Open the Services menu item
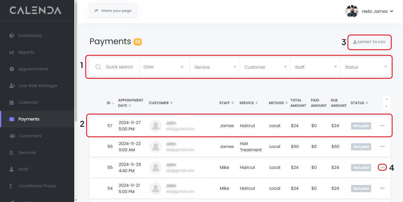This screenshot has width=403, height=202. (27, 152)
